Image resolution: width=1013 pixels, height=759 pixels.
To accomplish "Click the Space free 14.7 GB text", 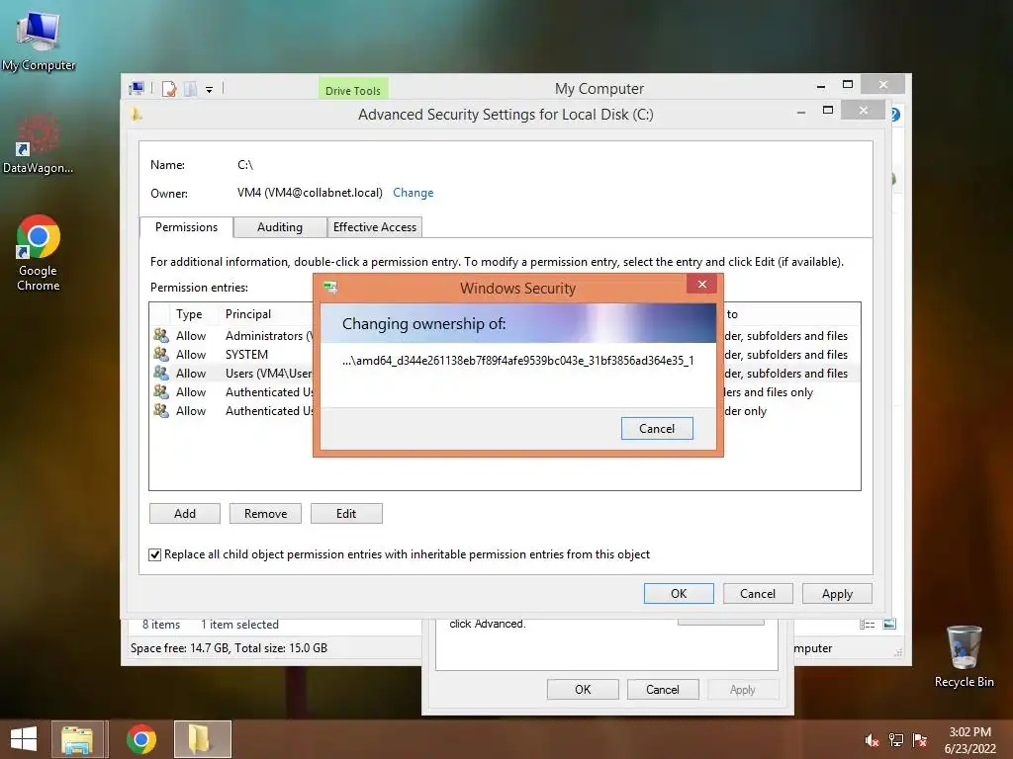I will coord(229,648).
